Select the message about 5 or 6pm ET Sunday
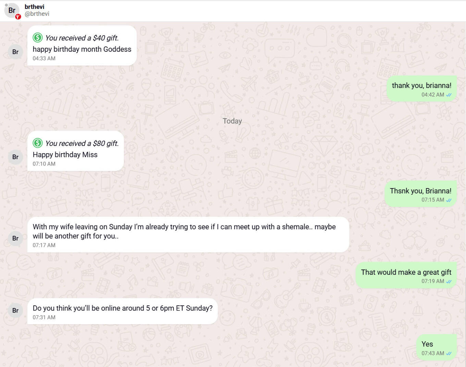Viewport: 466px width, 367px height. point(122,311)
